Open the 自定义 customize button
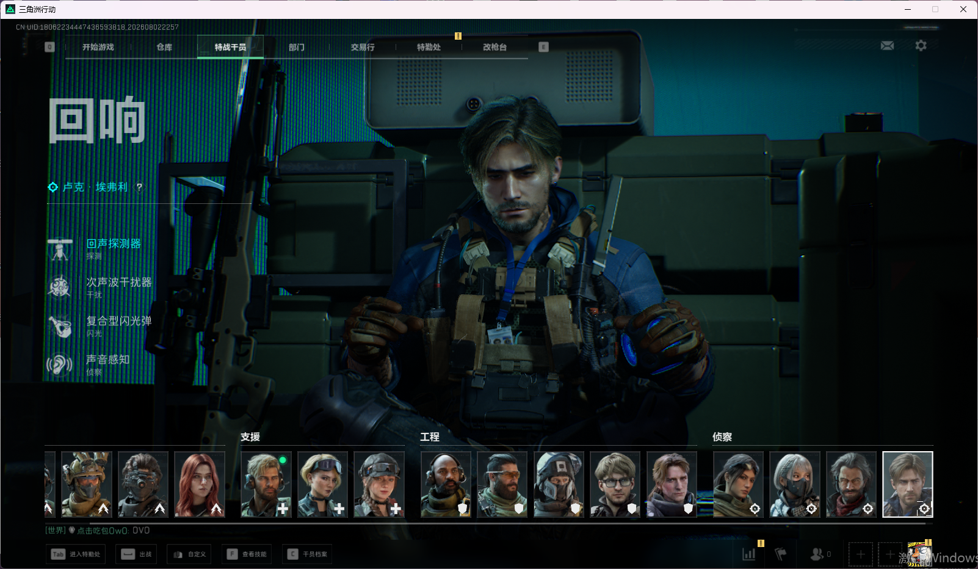Viewport: 978px width, 569px height. (x=189, y=554)
